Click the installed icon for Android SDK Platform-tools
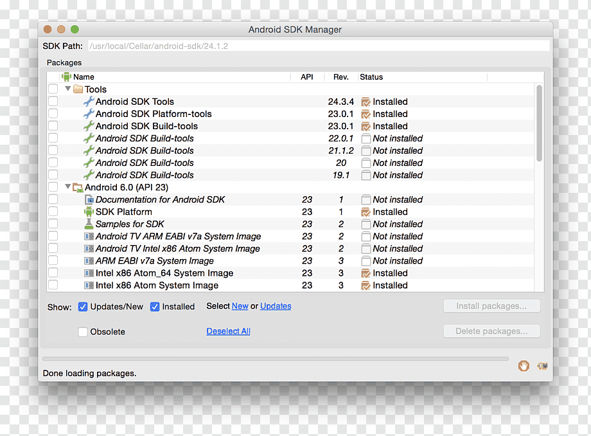591x436 pixels. point(366,114)
